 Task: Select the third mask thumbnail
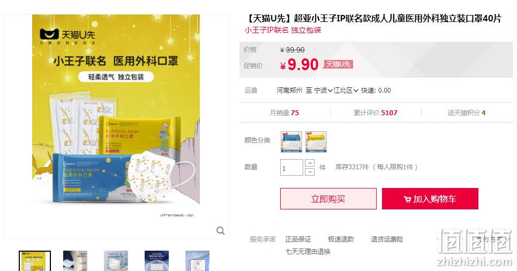pos(116,261)
